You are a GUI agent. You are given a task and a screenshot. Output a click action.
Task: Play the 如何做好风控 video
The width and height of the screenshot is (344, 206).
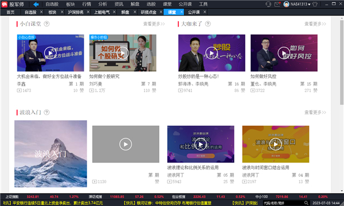284,53
